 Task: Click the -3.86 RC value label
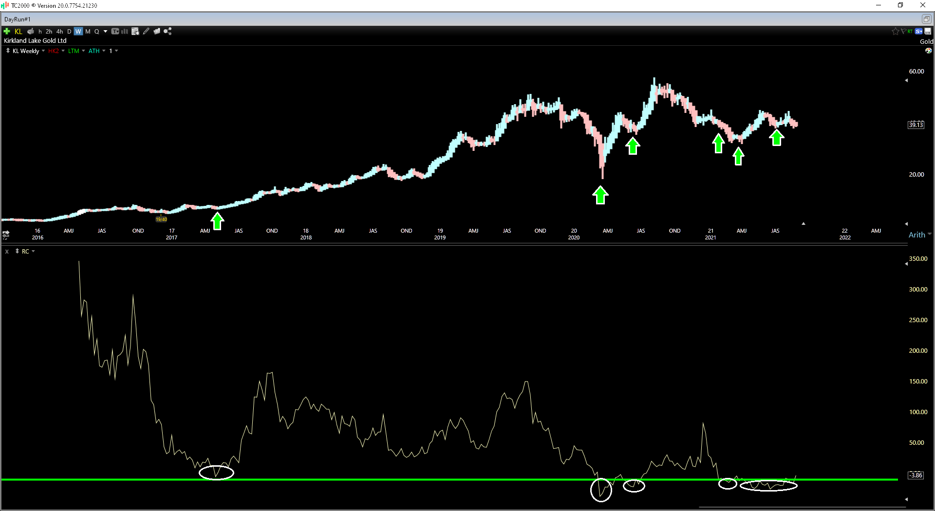tap(916, 475)
